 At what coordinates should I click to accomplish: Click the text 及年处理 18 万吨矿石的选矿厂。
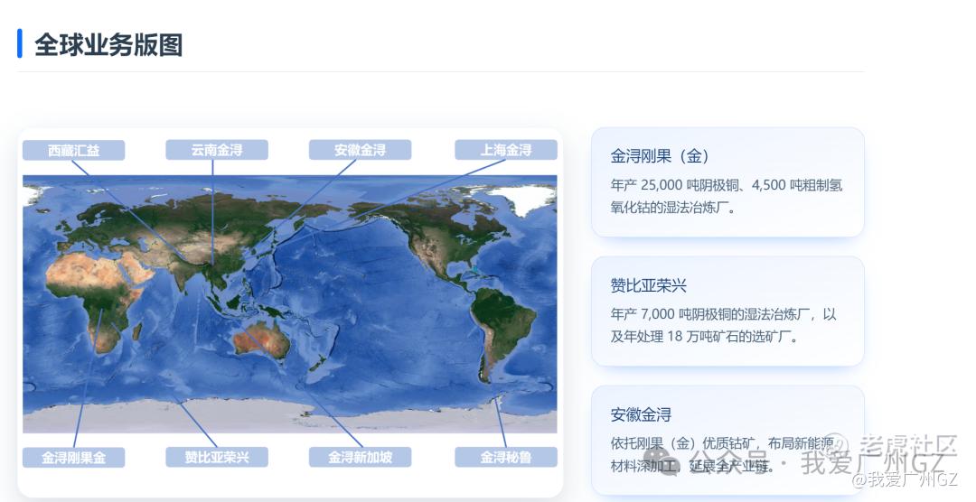[704, 337]
